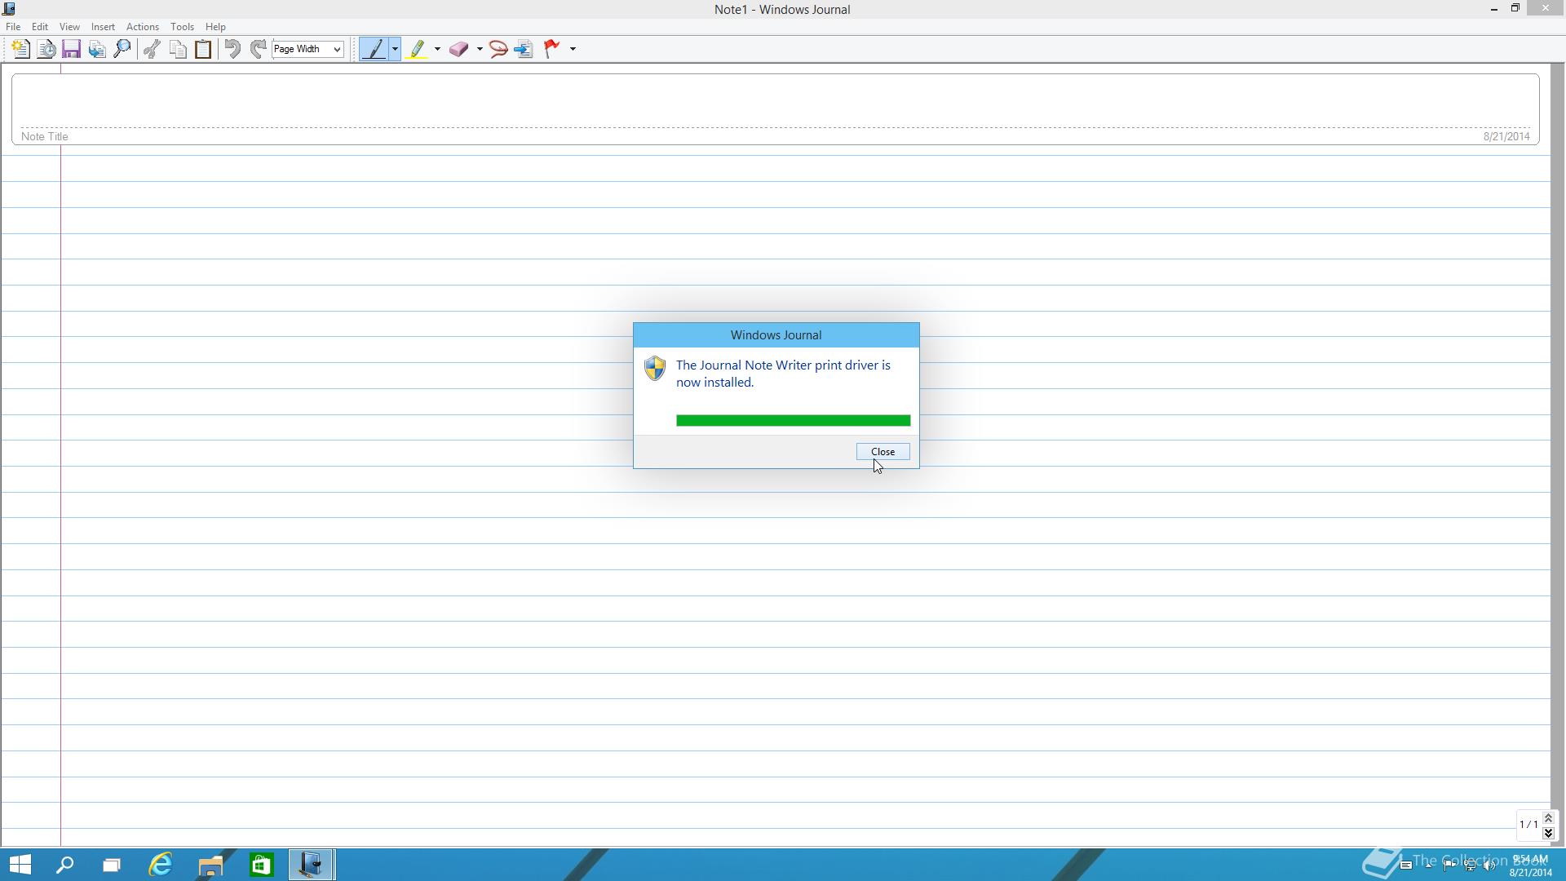Go to next page with the down arrow

tap(1548, 833)
